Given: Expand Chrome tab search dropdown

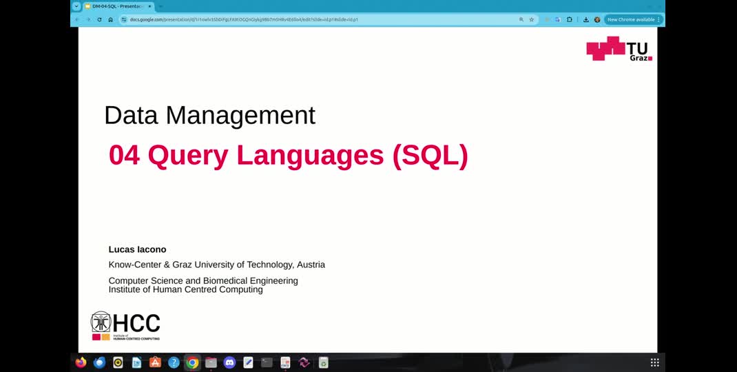Looking at the screenshot, I should [x=76, y=7].
